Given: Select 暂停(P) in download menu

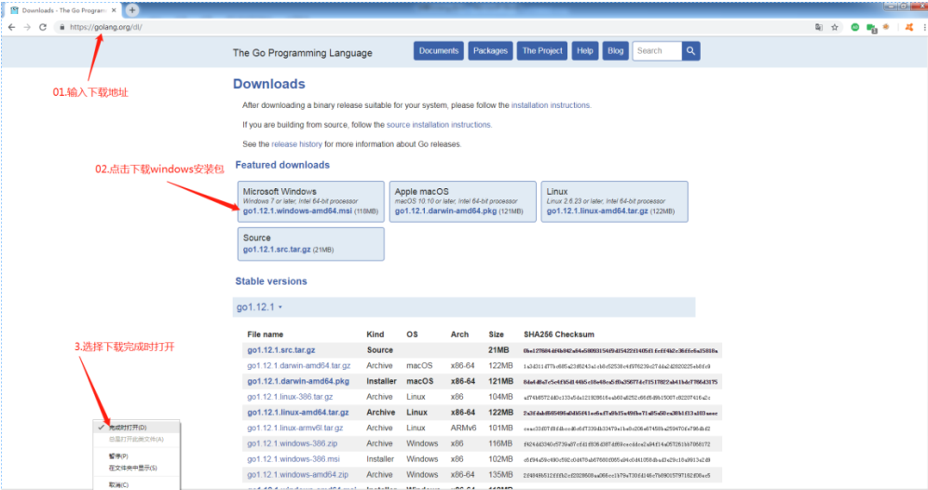Looking at the screenshot, I should (137, 456).
